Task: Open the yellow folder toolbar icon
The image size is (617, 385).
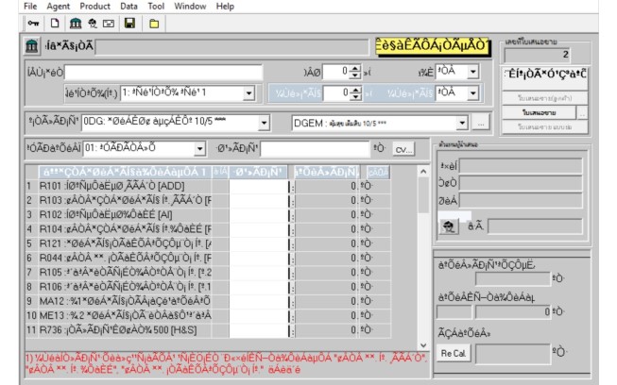Action: coord(154,24)
